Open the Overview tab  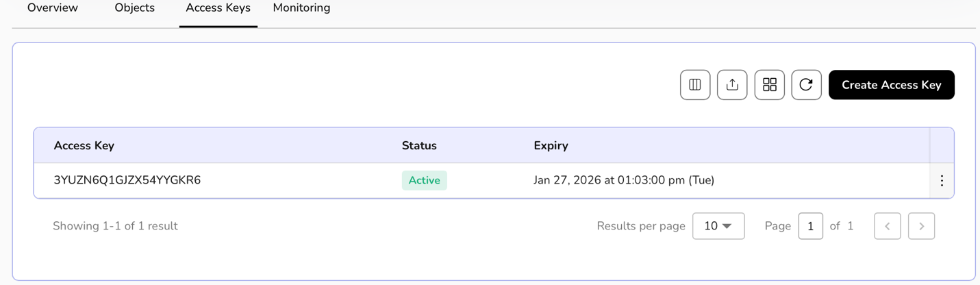[53, 8]
